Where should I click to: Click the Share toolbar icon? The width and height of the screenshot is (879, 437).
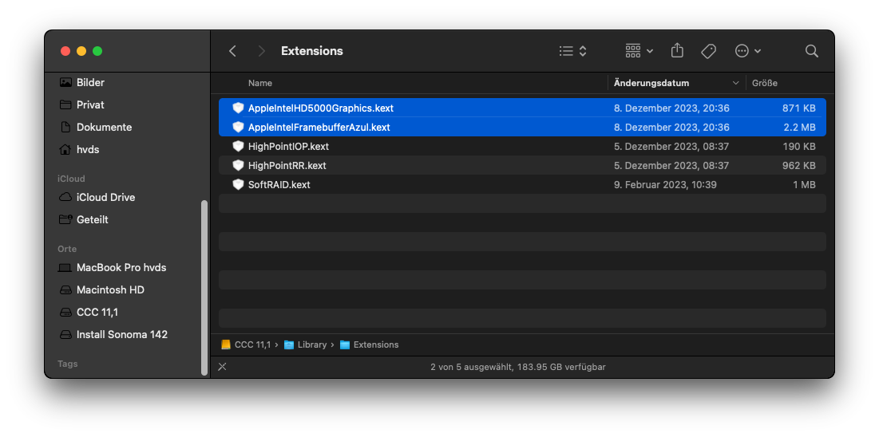[677, 50]
